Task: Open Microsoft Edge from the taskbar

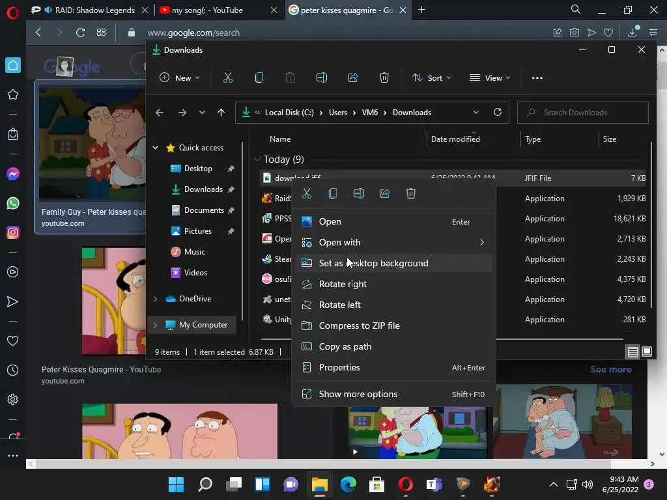Action: [x=348, y=484]
